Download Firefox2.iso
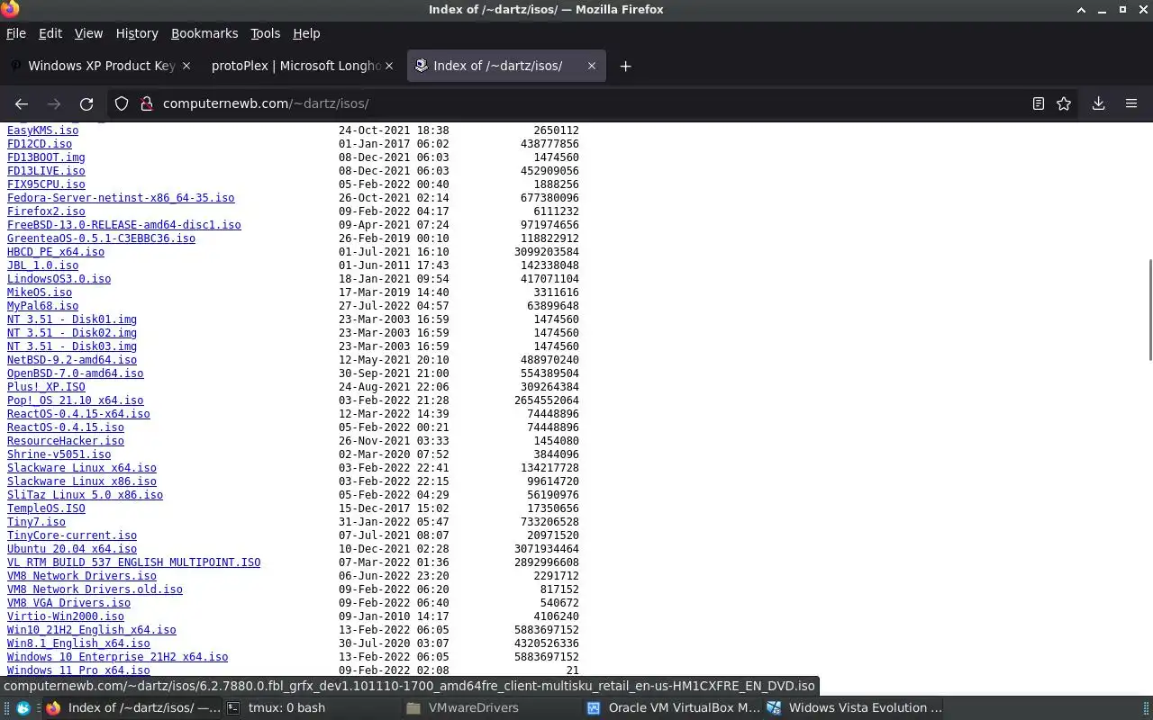Screen dimensions: 1153x720 click(46, 211)
